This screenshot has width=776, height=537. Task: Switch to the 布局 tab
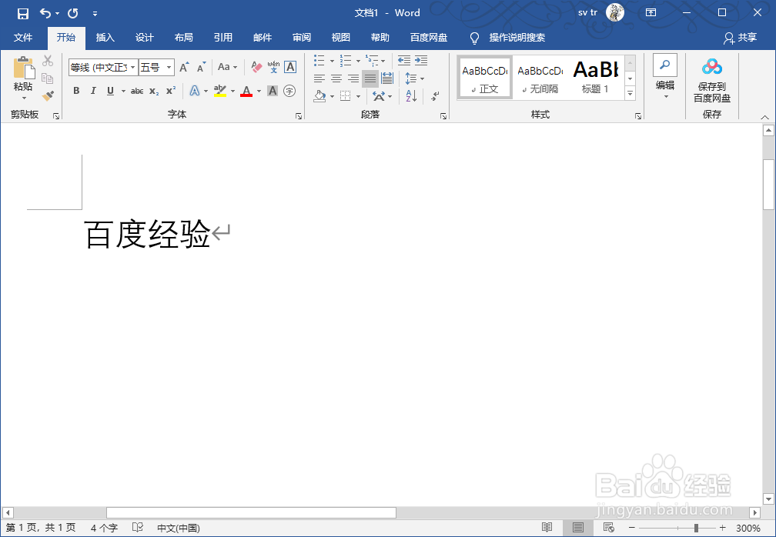183,38
